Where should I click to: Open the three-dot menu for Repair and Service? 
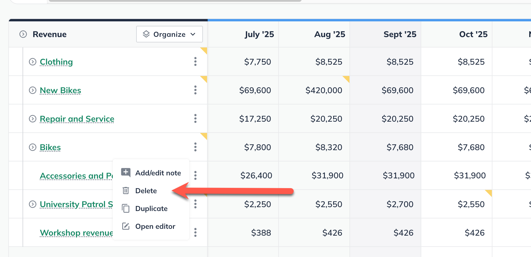[195, 118]
